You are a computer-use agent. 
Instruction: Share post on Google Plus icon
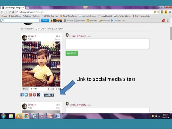30,95
